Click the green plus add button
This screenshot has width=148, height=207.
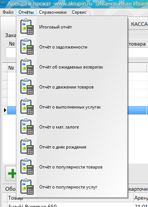pyautogui.click(x=12, y=173)
